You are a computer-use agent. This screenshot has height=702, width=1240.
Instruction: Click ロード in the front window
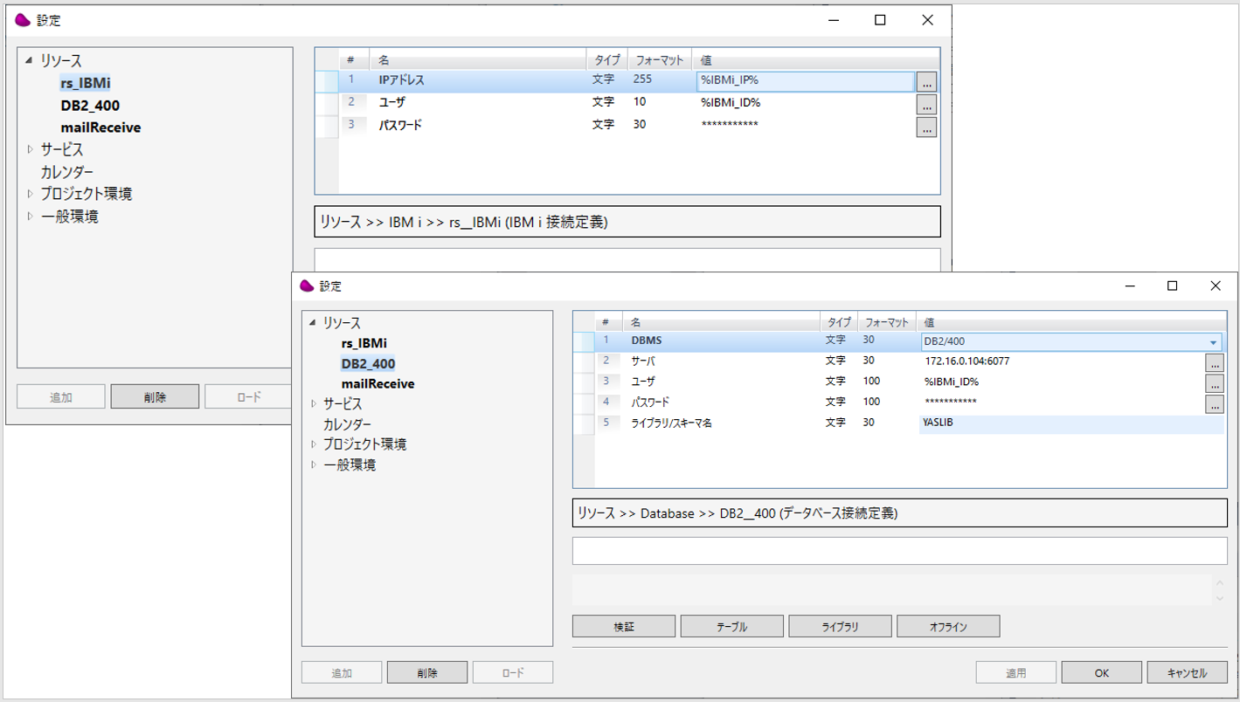pyautogui.click(x=513, y=672)
